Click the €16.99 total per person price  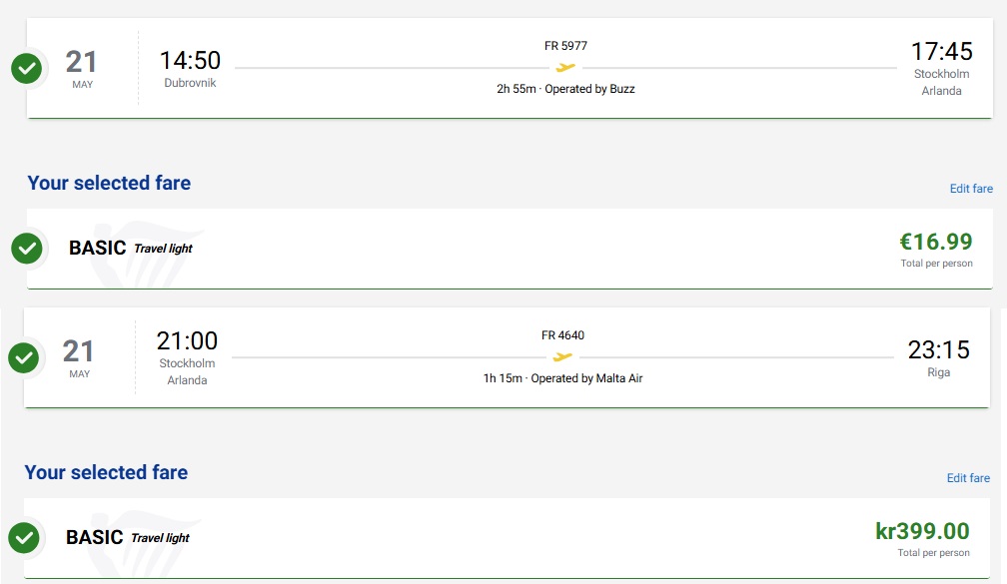(936, 242)
